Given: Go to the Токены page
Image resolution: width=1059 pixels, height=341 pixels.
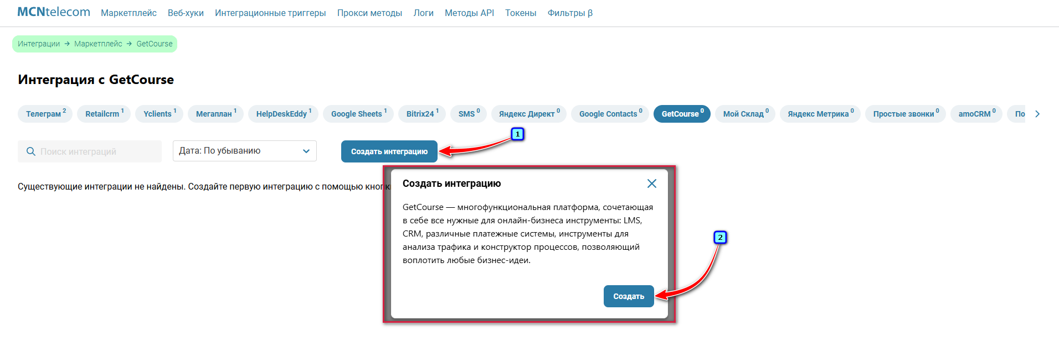Looking at the screenshot, I should [x=521, y=13].
